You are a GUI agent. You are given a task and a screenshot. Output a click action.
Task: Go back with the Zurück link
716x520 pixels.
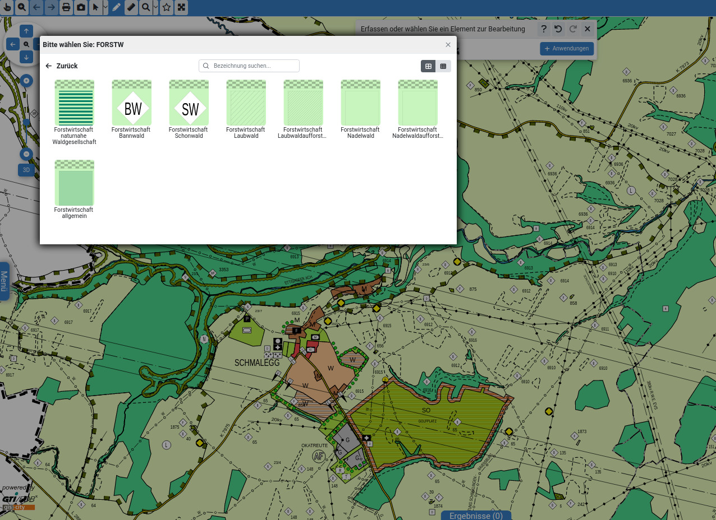coord(62,66)
